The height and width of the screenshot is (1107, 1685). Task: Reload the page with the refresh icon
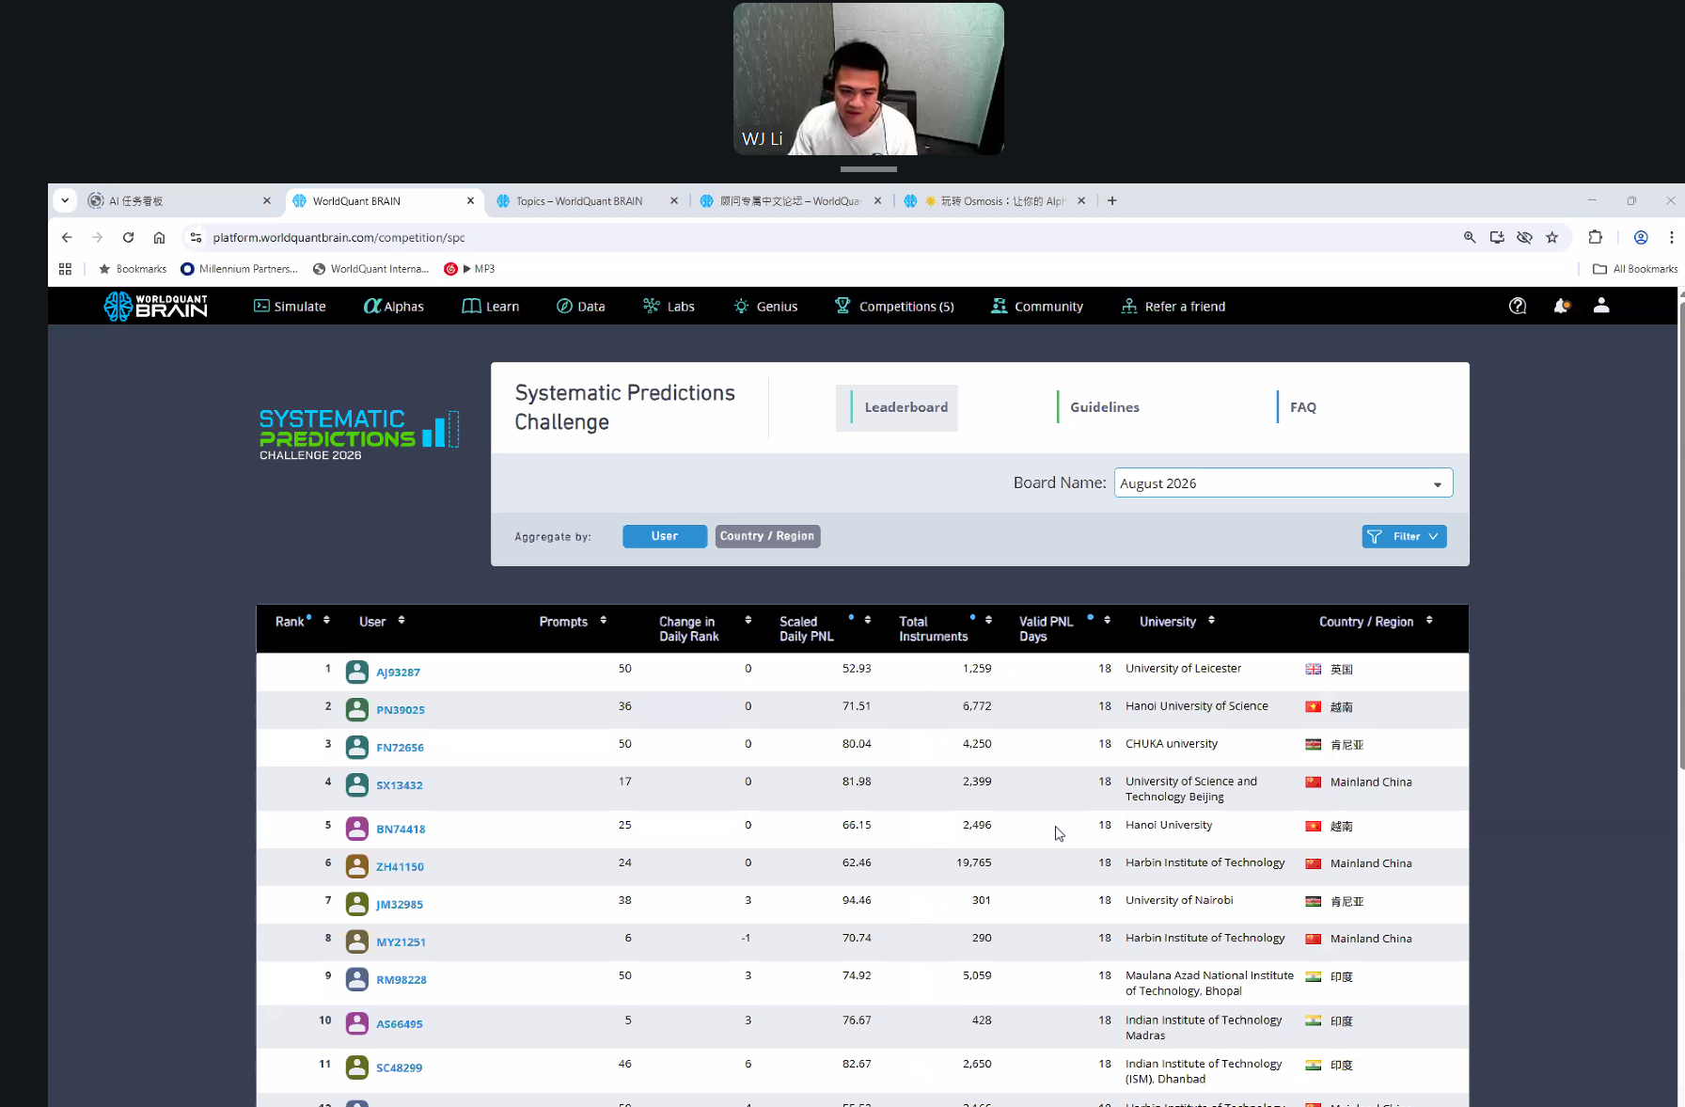point(128,237)
